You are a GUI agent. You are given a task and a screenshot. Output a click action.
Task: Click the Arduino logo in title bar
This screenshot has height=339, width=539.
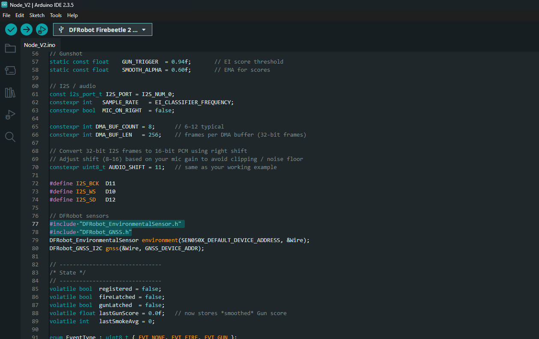4,5
